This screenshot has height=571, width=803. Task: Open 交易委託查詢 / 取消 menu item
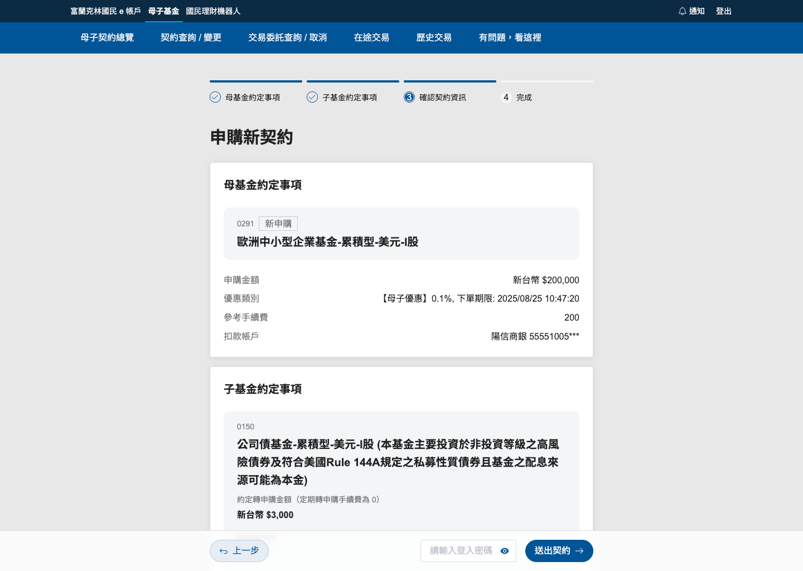(x=288, y=37)
